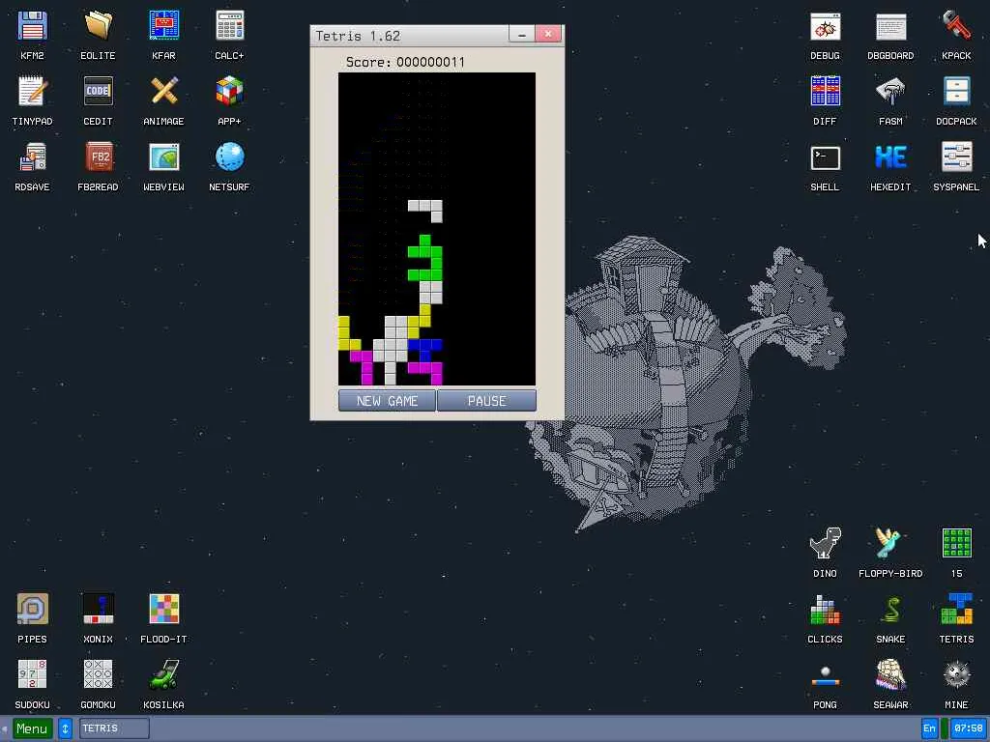Viewport: 990px width, 742px height.
Task: Launch the CALC+ calculator icon
Action: click(x=229, y=26)
